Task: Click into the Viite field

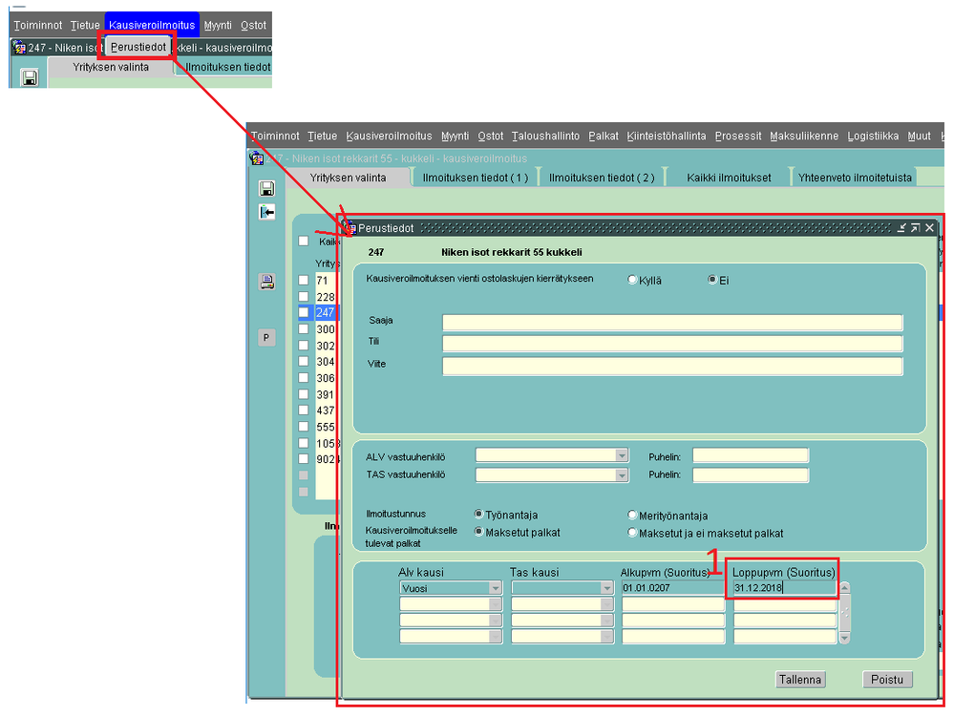Action: point(672,366)
